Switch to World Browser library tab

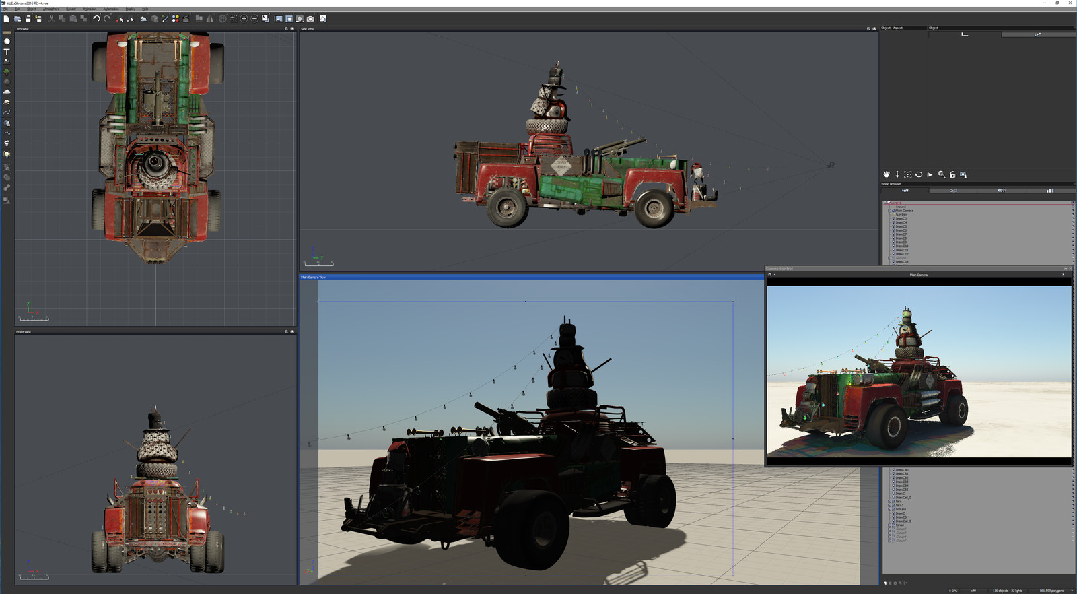[1001, 191]
